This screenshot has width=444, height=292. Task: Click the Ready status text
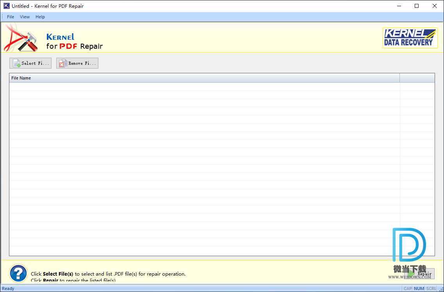8,288
